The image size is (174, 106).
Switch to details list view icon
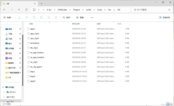point(168,104)
